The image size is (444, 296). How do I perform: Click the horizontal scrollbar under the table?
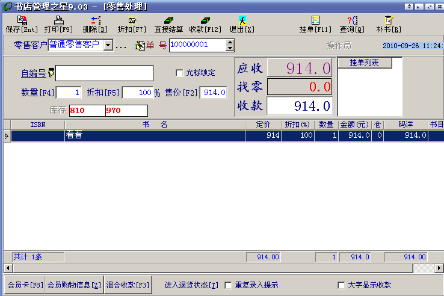211,268
